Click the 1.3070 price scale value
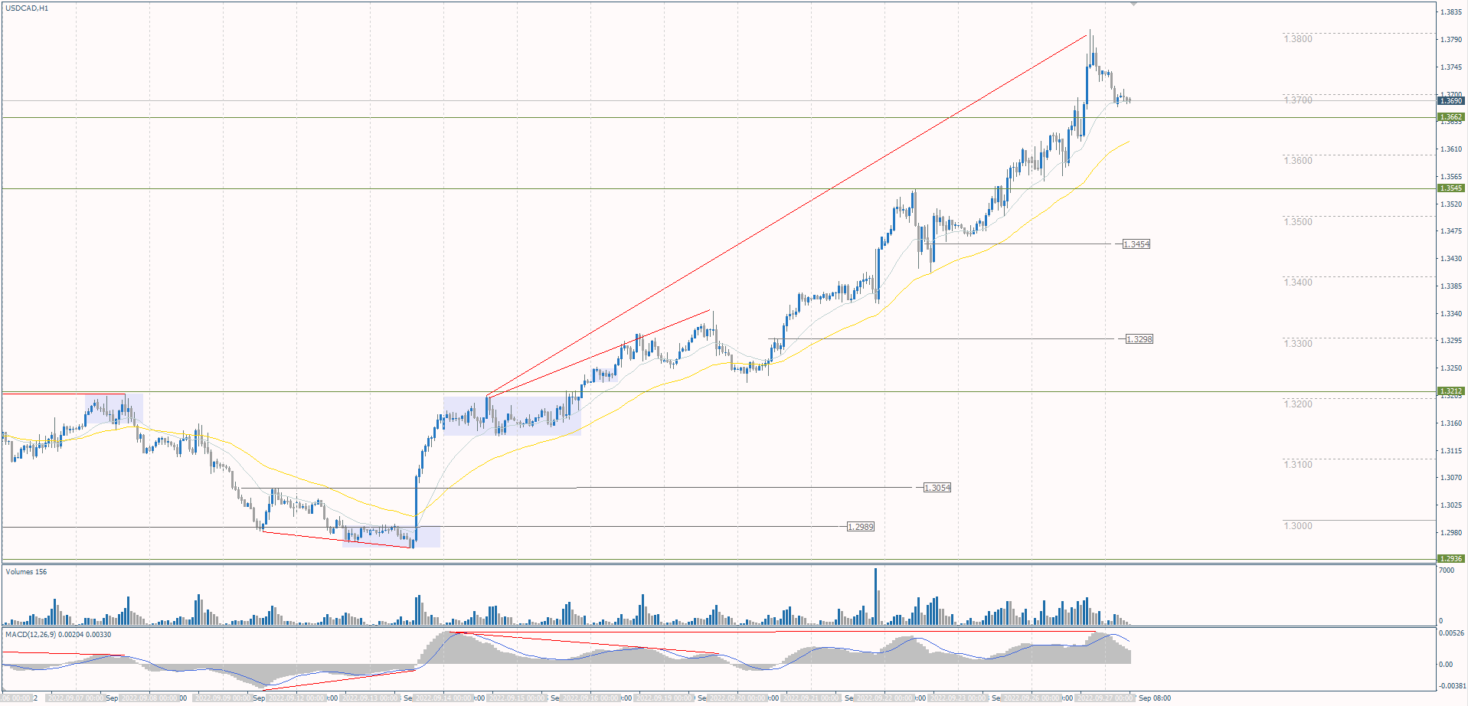This screenshot has height=706, width=1468. 1451,478
